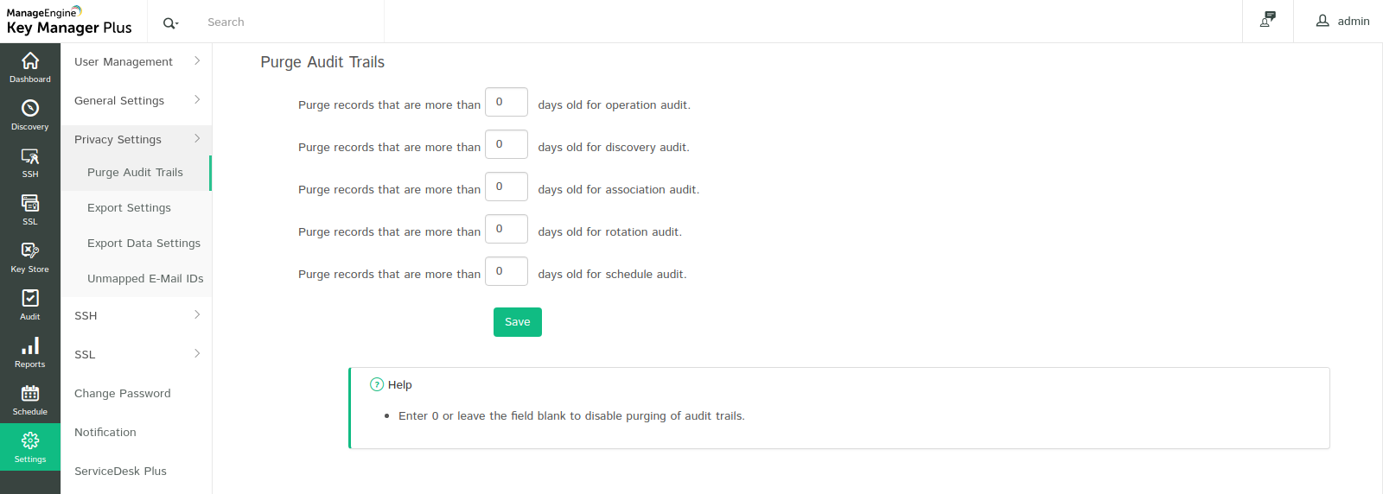
Task: Click the notifications icon beside admin
Action: click(x=1268, y=21)
